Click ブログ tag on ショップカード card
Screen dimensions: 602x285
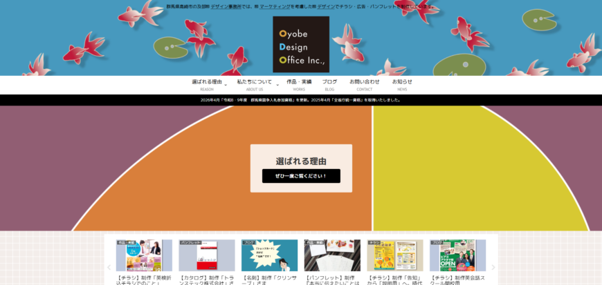coord(249,242)
